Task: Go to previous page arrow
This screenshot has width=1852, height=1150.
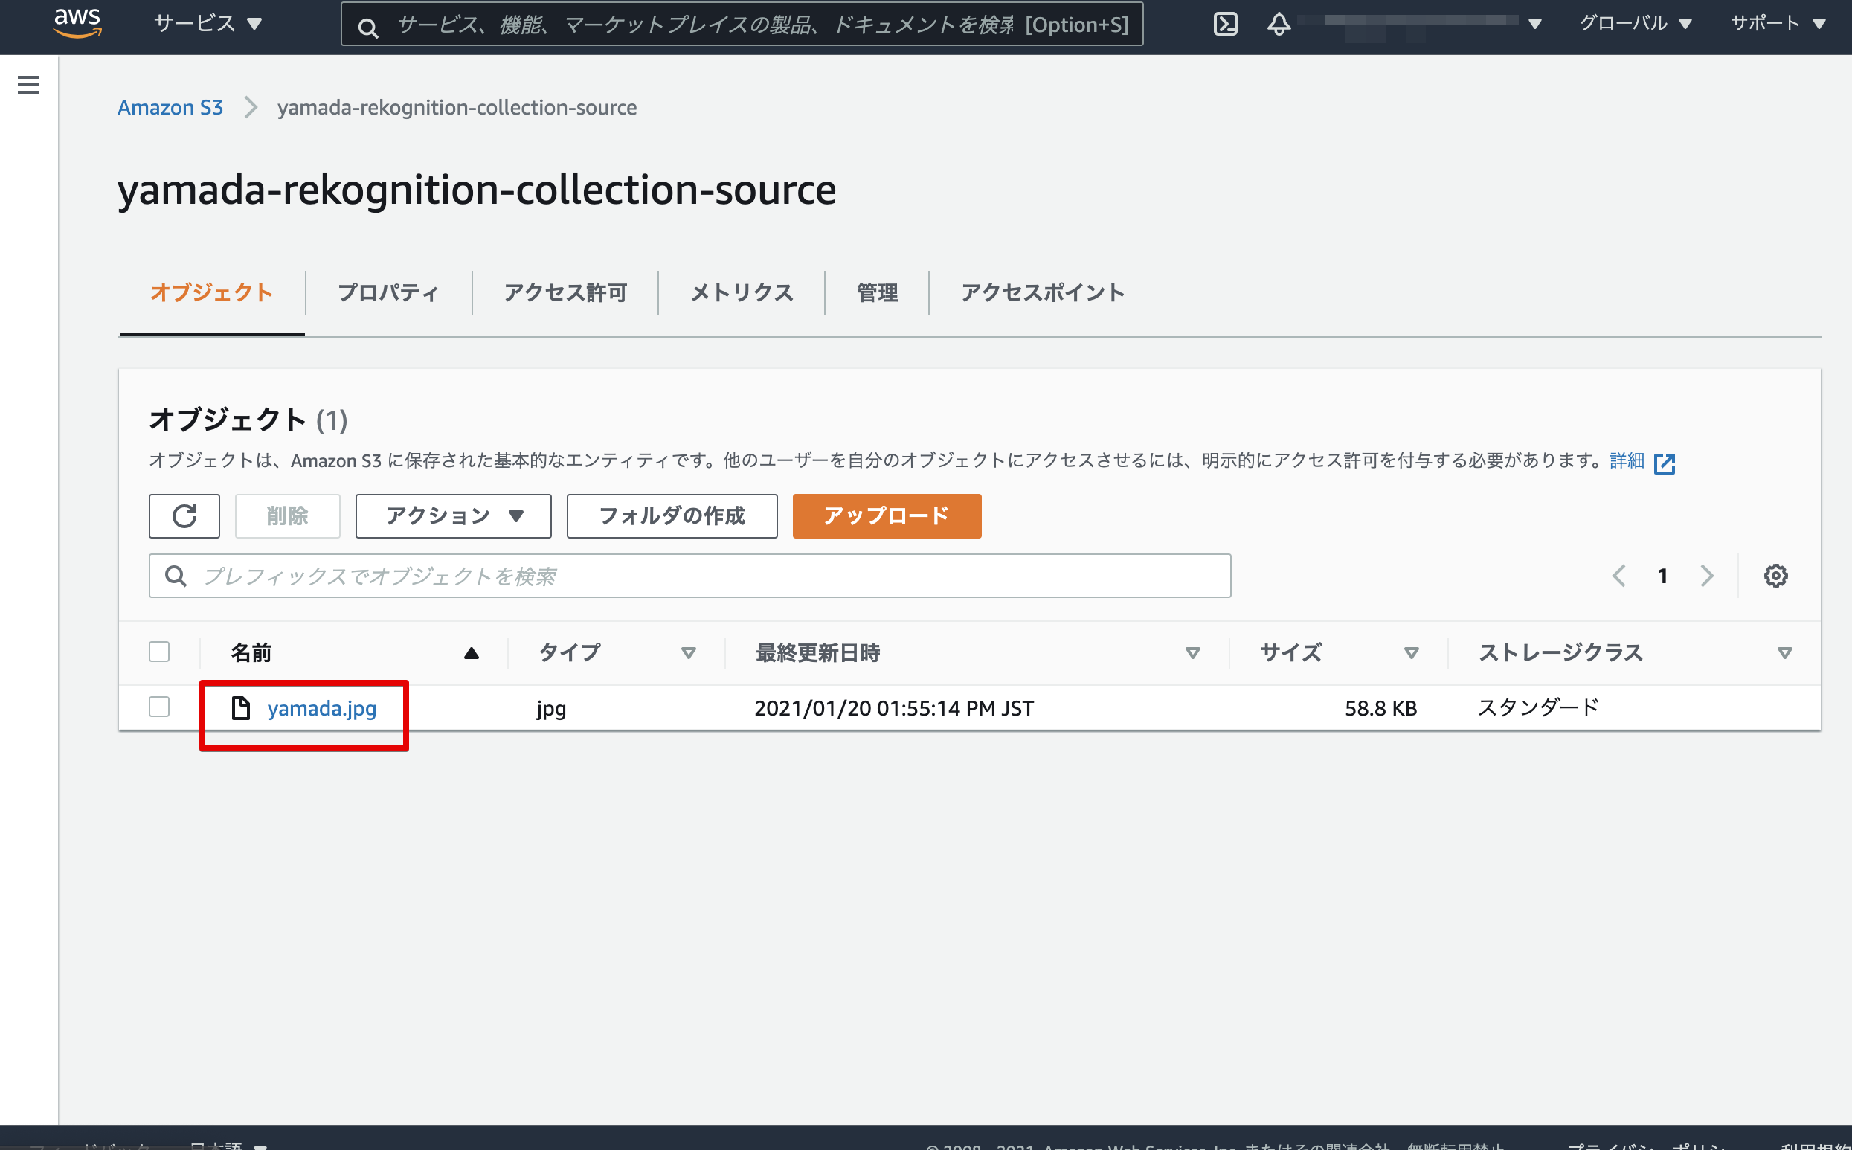Action: click(x=1618, y=576)
